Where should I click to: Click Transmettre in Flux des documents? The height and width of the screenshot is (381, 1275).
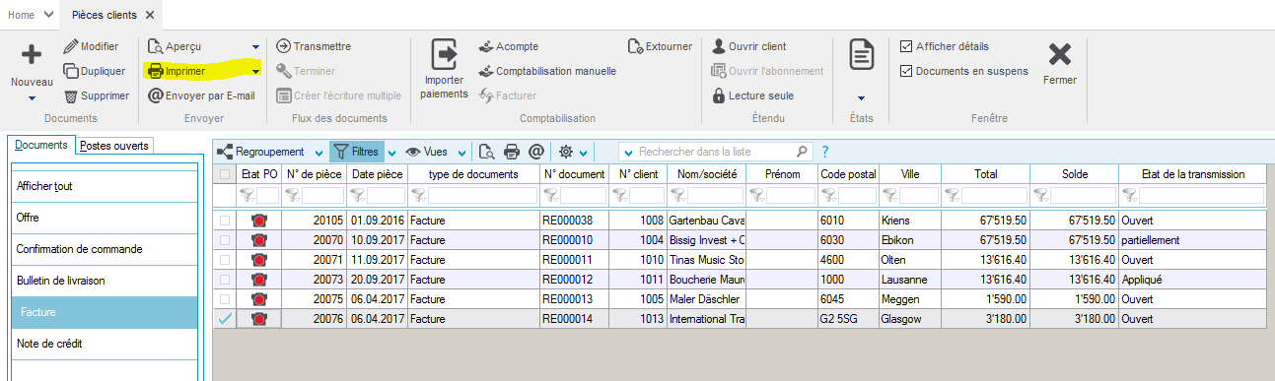[x=314, y=46]
